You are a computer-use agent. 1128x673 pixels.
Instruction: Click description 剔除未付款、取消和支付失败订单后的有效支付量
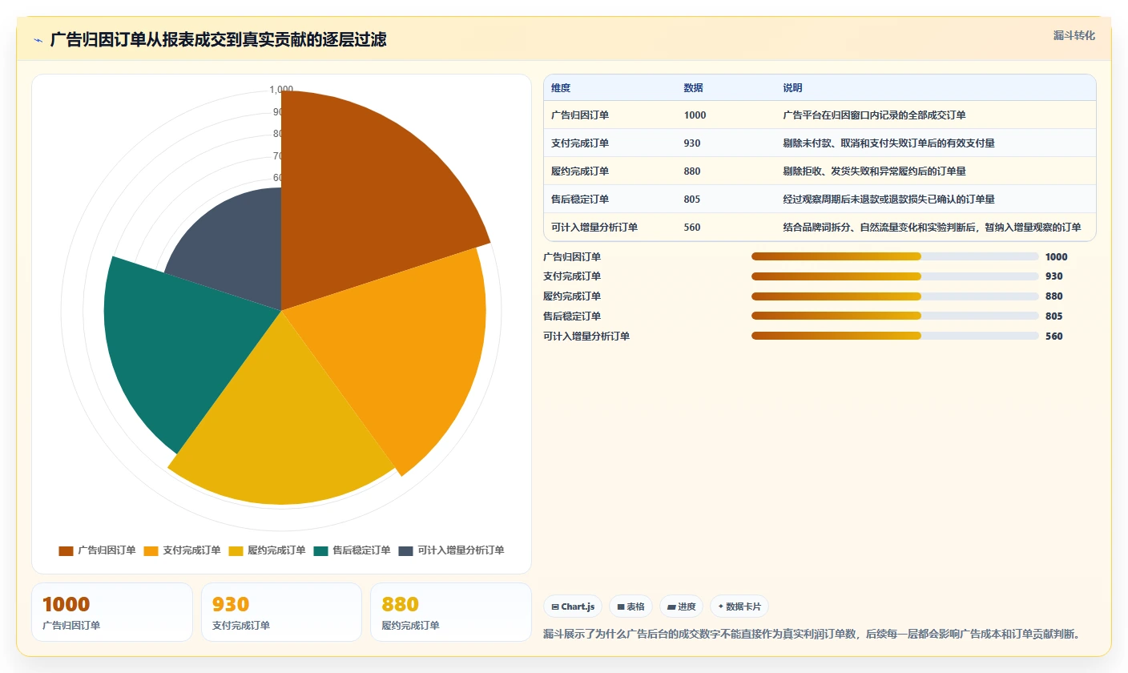click(x=889, y=143)
